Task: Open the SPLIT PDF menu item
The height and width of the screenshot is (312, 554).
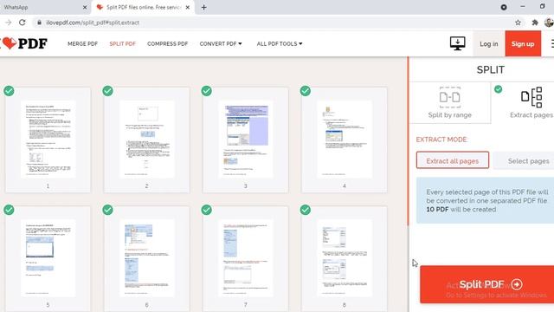Action: tap(123, 43)
